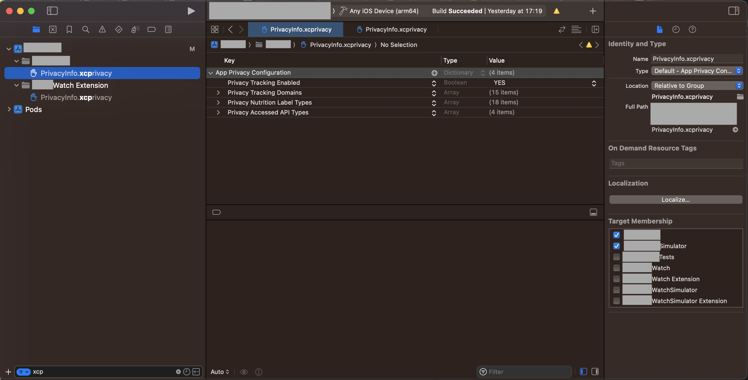Focus the Tags input field
The height and width of the screenshot is (380, 748).
tap(676, 163)
